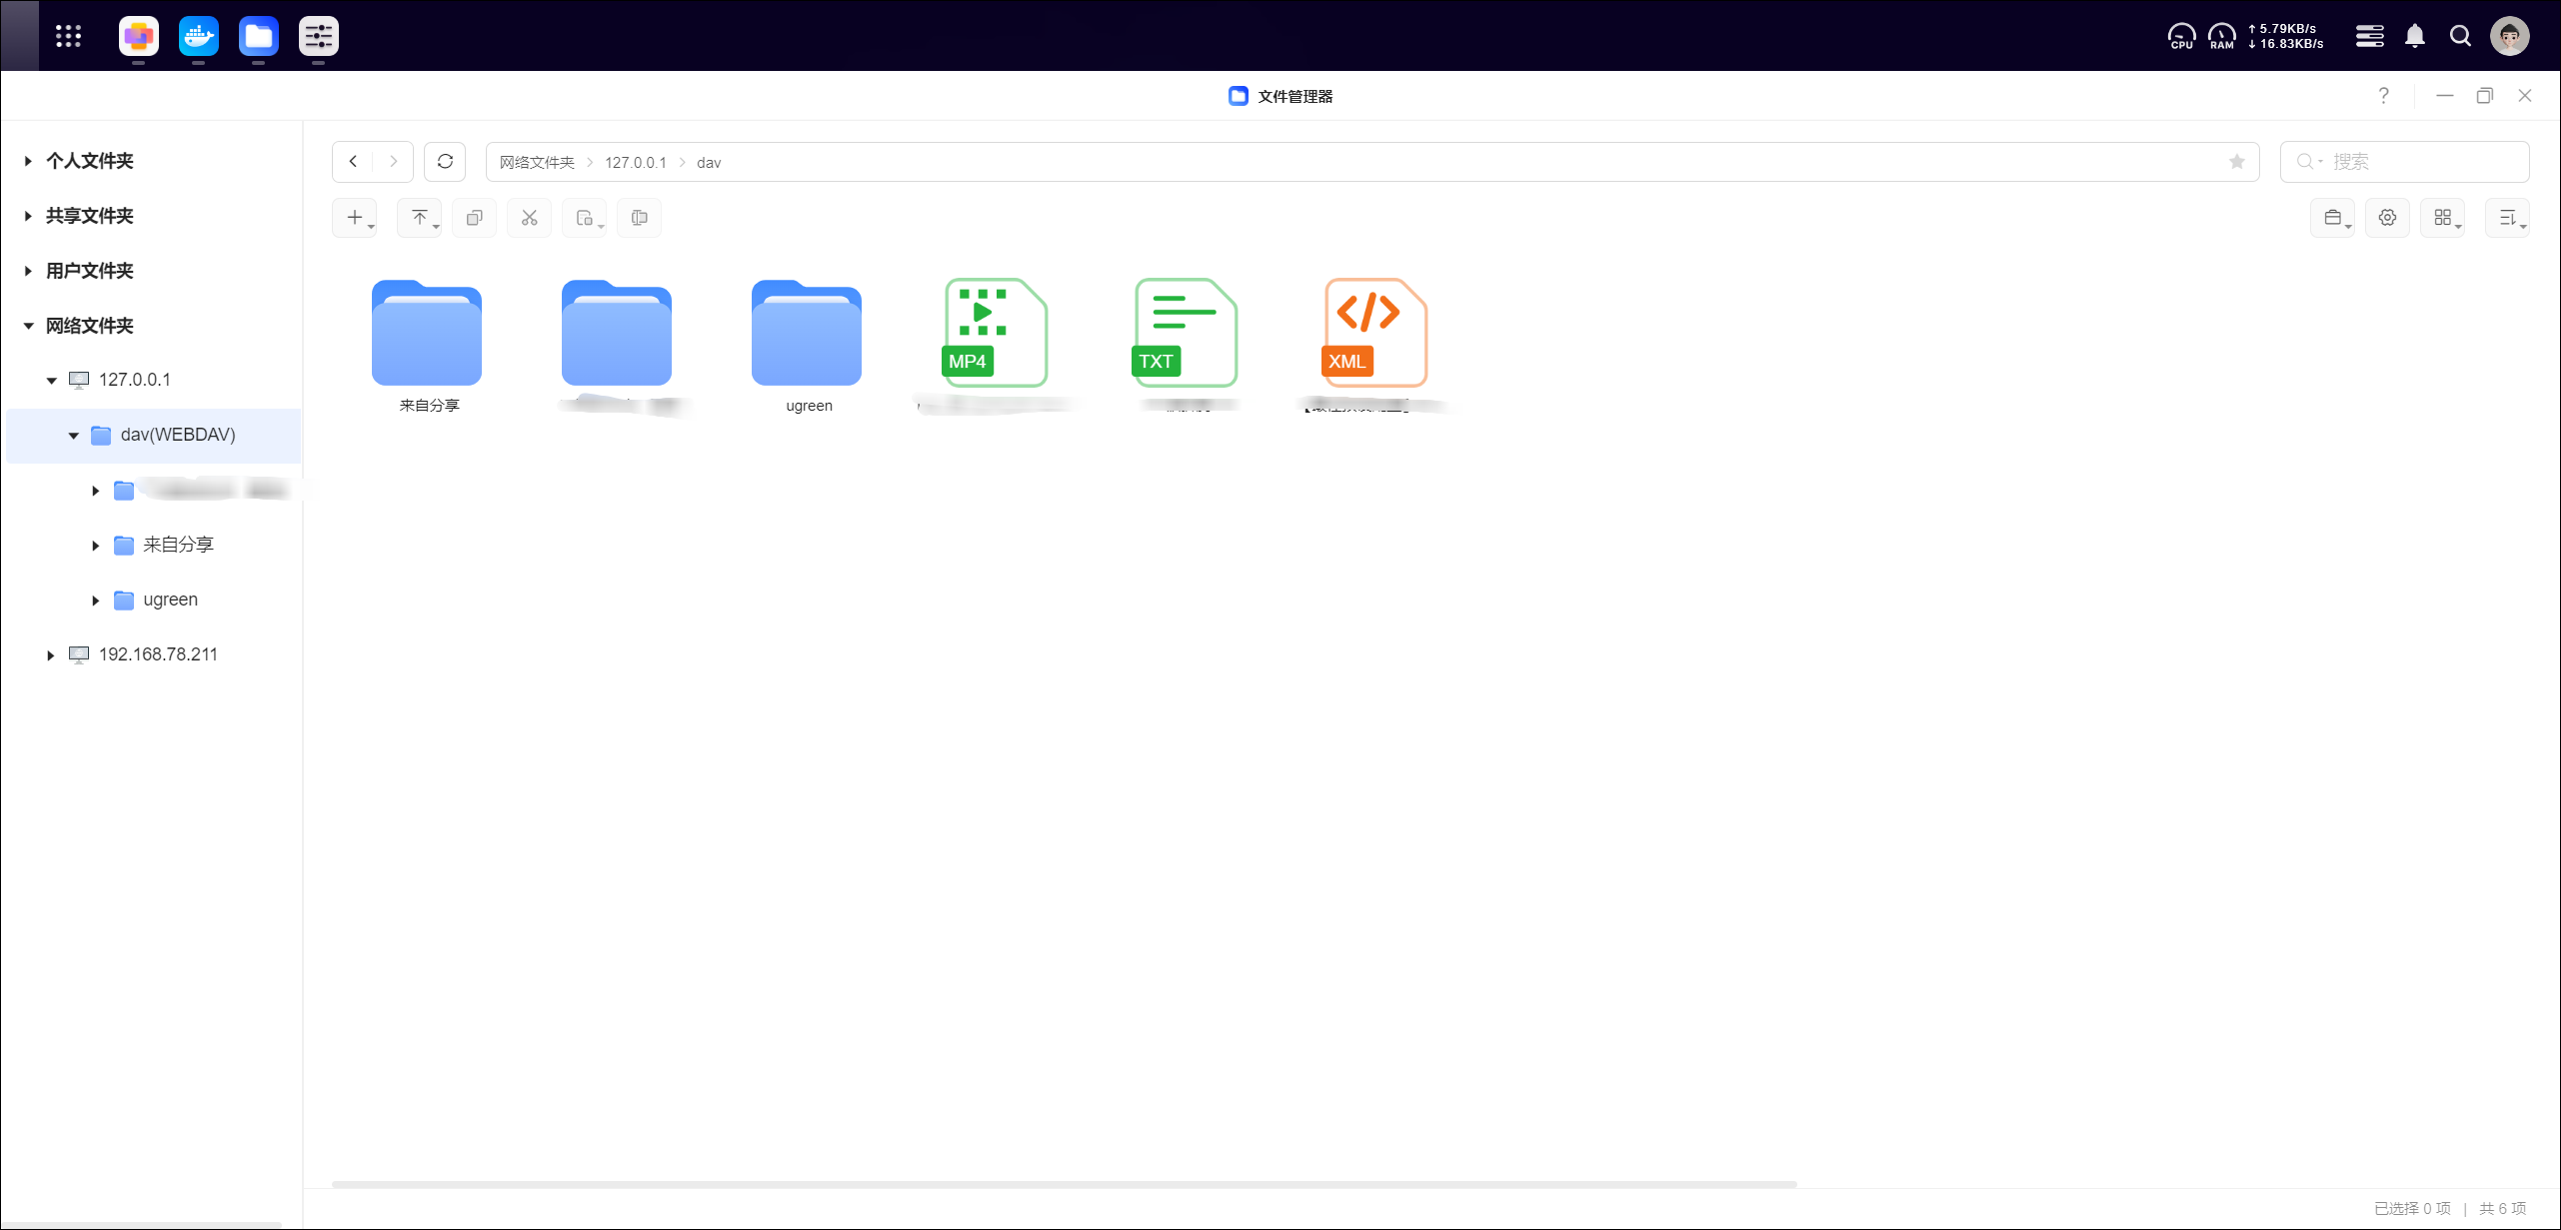Click the cut scissors icon in toolbar
This screenshot has width=2561, height=1230.
[x=529, y=218]
